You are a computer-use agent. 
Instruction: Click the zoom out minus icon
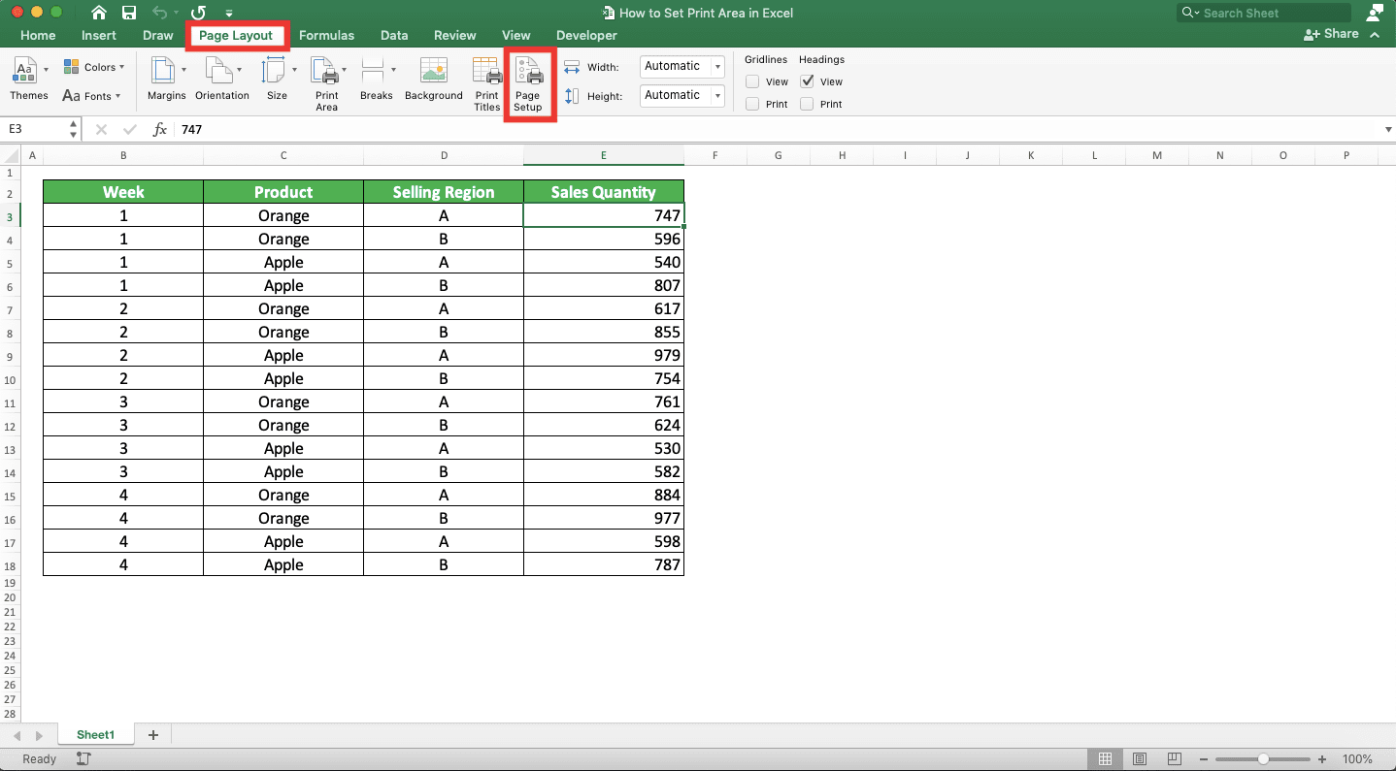point(1205,759)
